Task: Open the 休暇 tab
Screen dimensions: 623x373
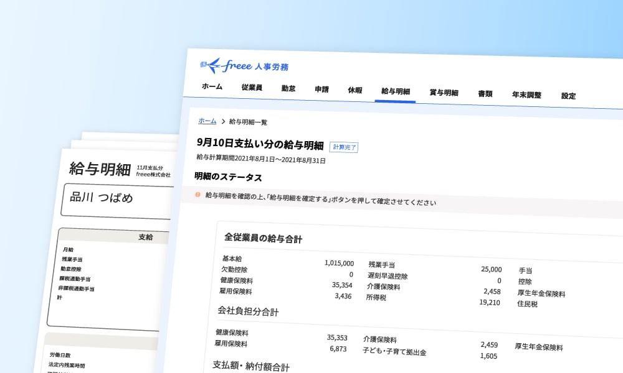Action: click(x=355, y=90)
